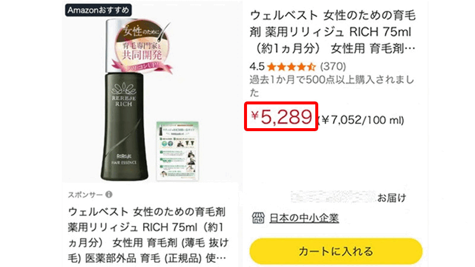This screenshot has width=475, height=267.
Task: Click the small business storefront icon
Action: click(258, 218)
